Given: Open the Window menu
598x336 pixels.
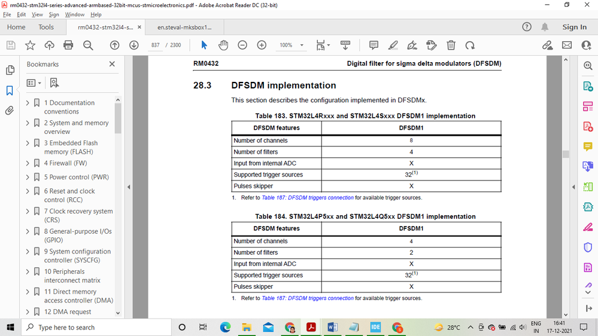Looking at the screenshot, I should pyautogui.click(x=74, y=14).
